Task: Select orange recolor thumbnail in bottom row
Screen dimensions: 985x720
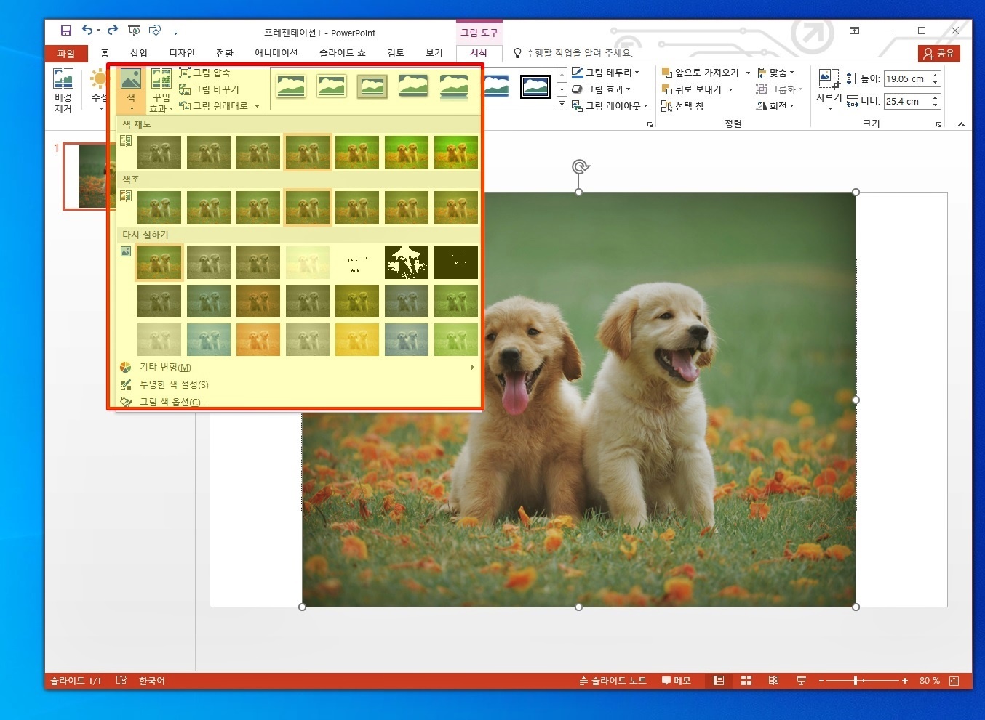Action: (x=258, y=339)
